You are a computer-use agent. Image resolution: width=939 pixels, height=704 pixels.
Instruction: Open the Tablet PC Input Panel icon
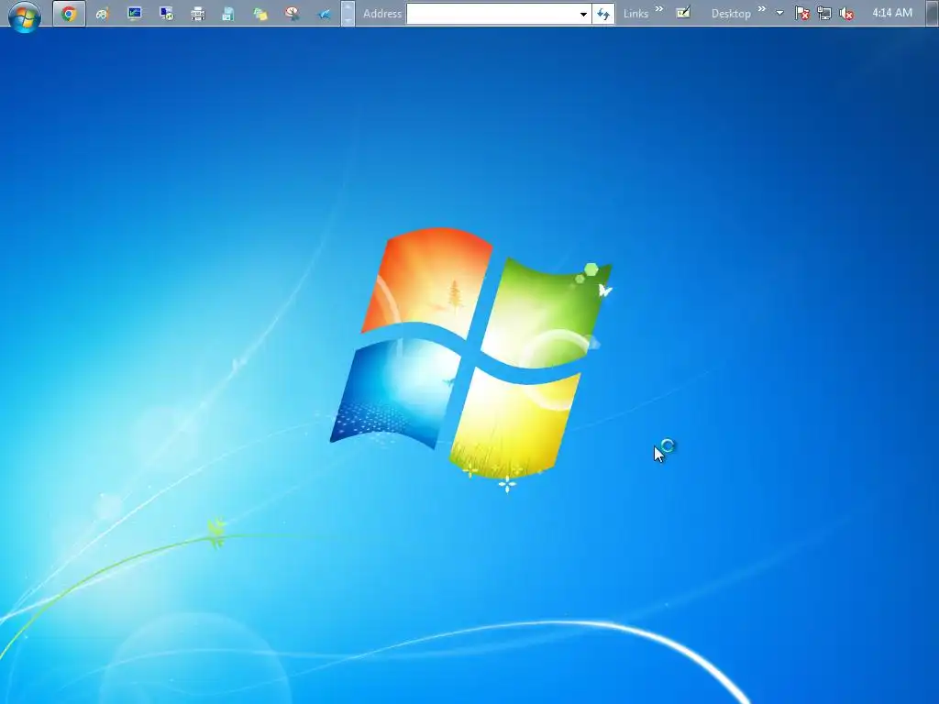pyautogui.click(x=683, y=13)
